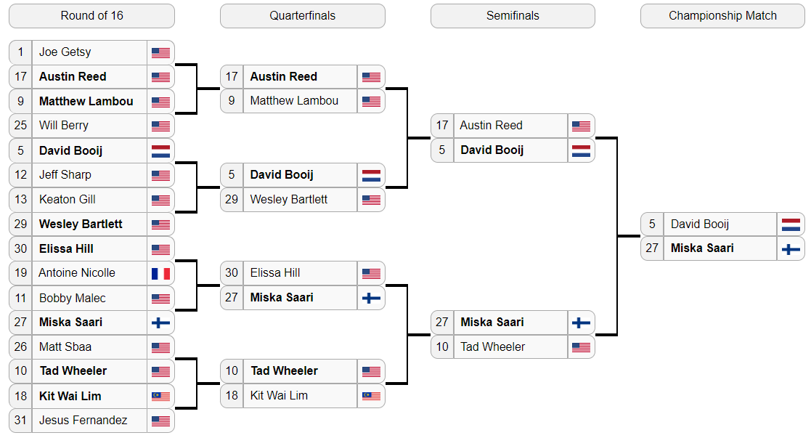Screen dimensions: 811x438
Task: Click Elissa Hill in the Quarterfinals column
Action: coord(275,273)
